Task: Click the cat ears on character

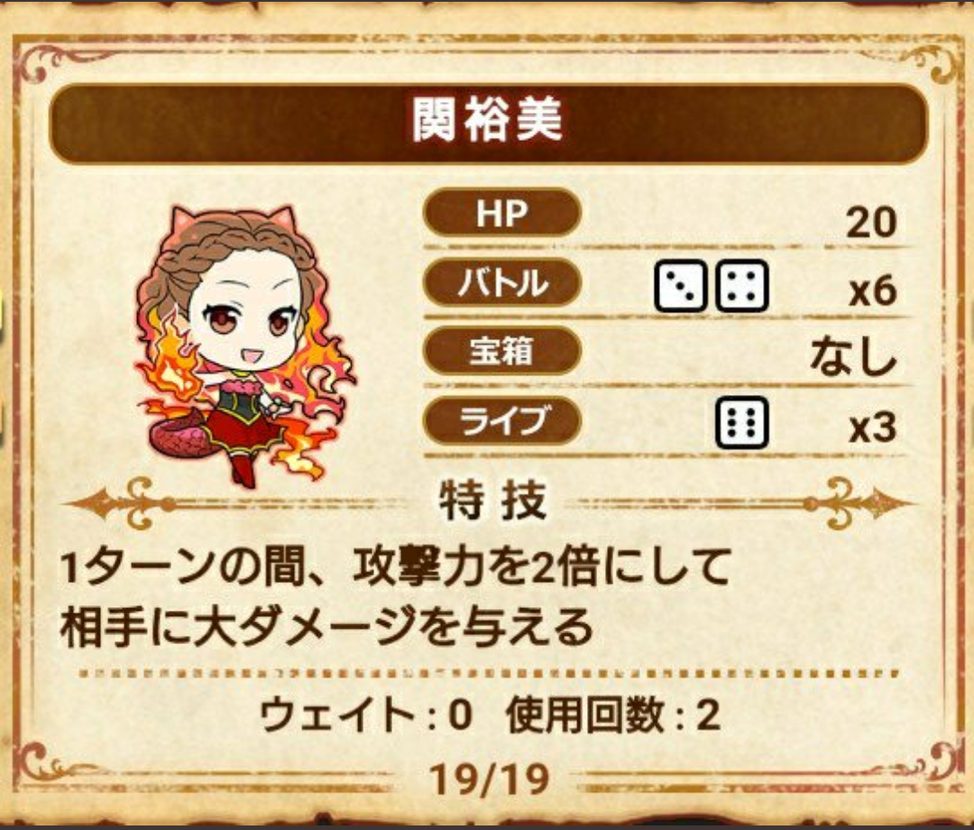Action: 233,217
